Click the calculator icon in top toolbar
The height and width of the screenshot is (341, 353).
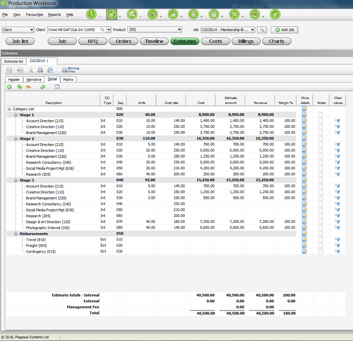coord(193,14)
